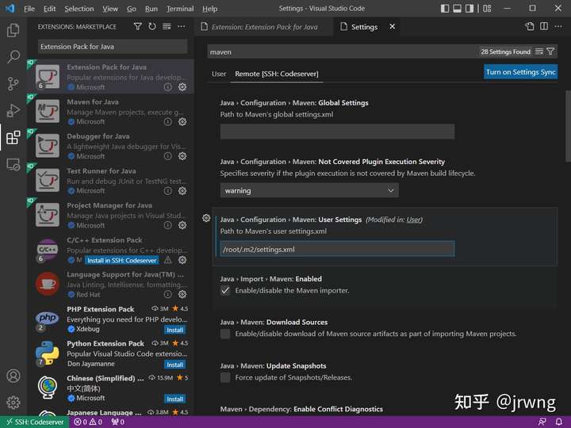Open manage gear for Extension Pack for Java
The width and height of the screenshot is (571, 428).
click(x=182, y=87)
